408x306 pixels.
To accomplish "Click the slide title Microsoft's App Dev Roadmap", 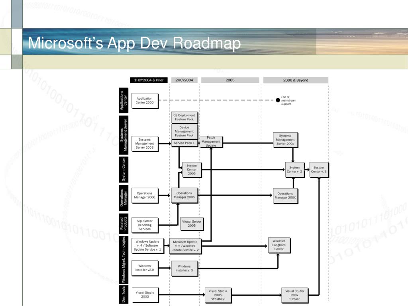I will (134, 43).
